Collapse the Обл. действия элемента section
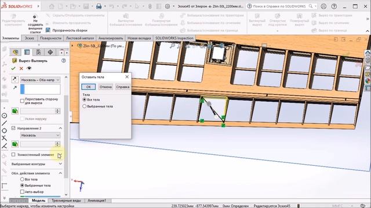The height and width of the screenshot is (208, 371). pos(60,173)
